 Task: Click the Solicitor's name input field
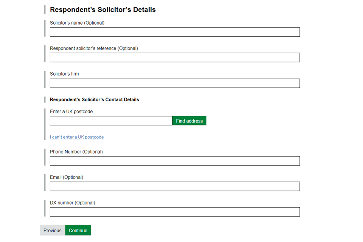pos(175,32)
